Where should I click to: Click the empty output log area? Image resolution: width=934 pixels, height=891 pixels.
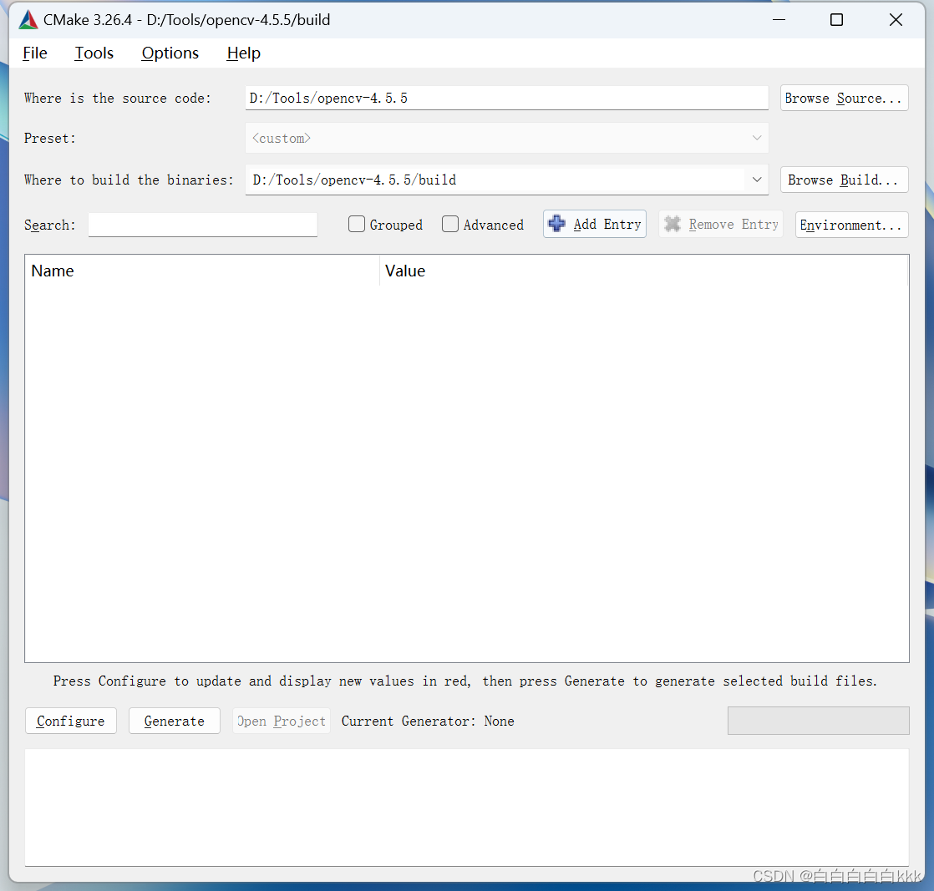click(466, 807)
